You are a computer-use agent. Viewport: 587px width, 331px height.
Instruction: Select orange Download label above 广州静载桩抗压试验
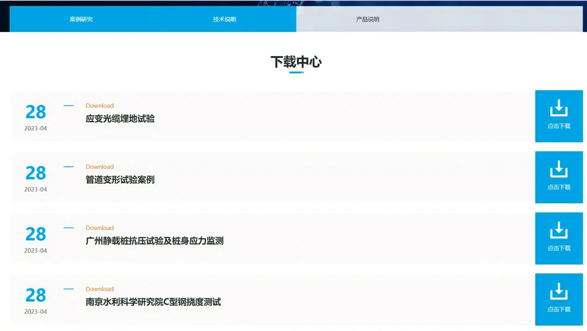99,228
